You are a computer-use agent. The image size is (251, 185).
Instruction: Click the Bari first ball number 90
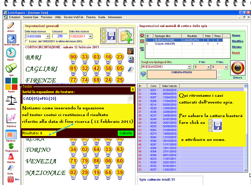click(x=73, y=57)
